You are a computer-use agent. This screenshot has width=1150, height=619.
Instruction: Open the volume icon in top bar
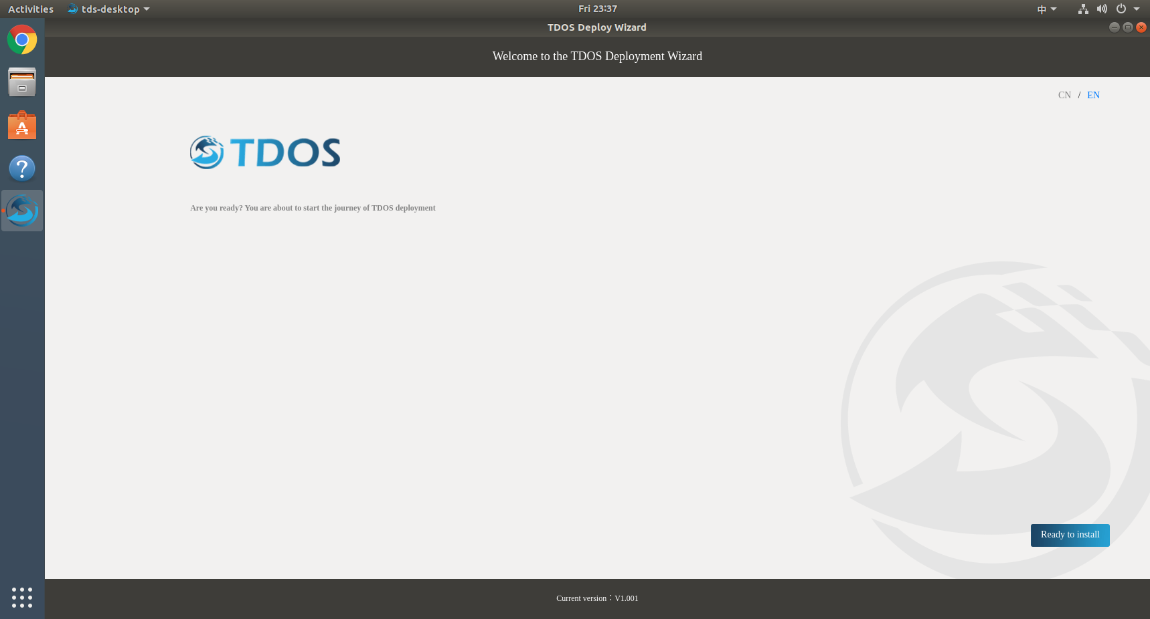[1102, 9]
